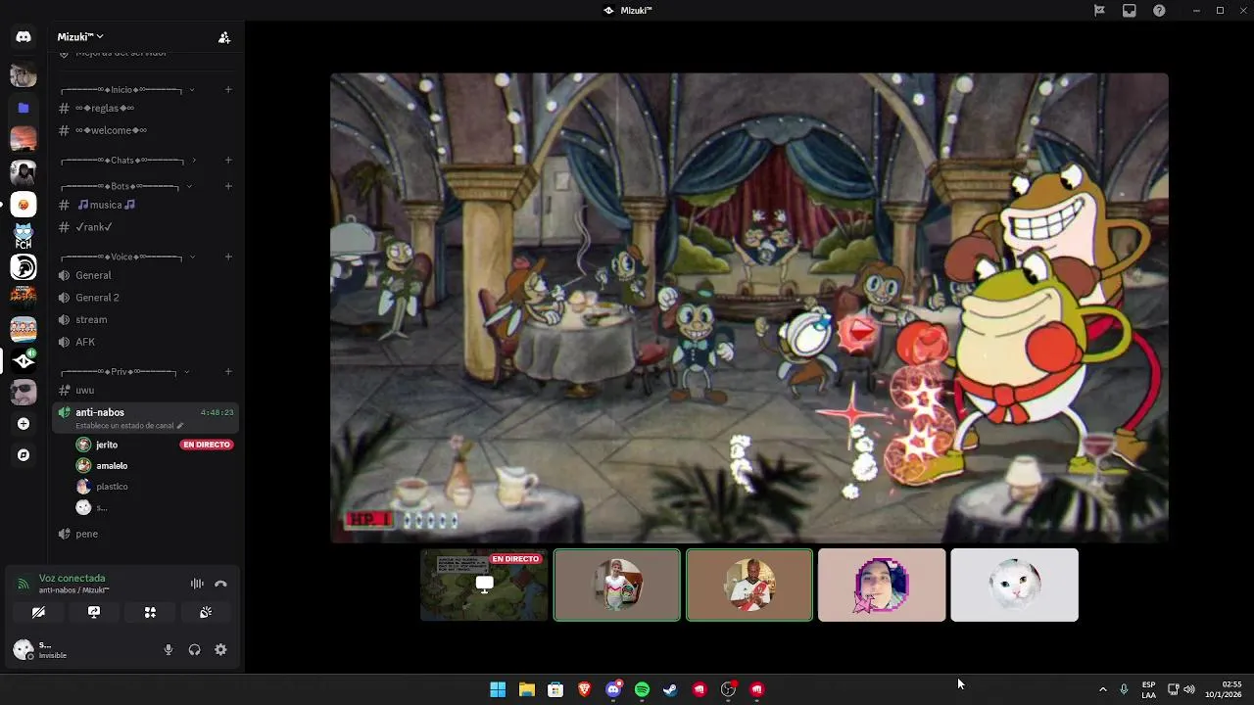Open the Inbox icon in title bar
The width and height of the screenshot is (1254, 705).
pyautogui.click(x=1130, y=10)
